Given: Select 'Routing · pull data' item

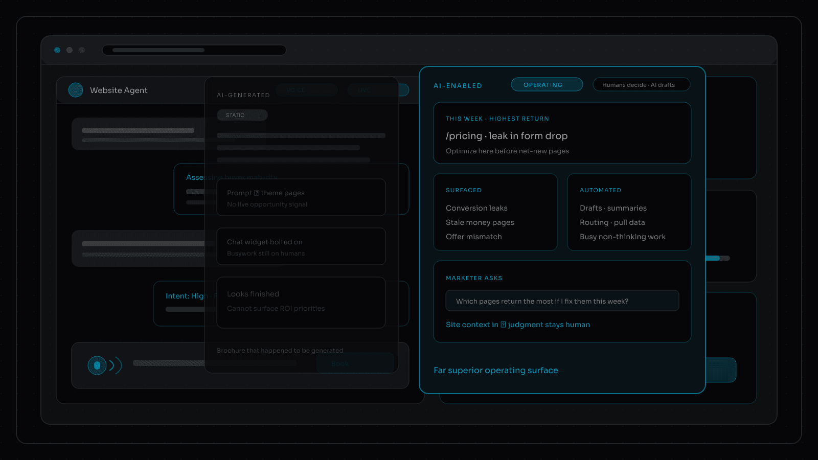Looking at the screenshot, I should 612,222.
